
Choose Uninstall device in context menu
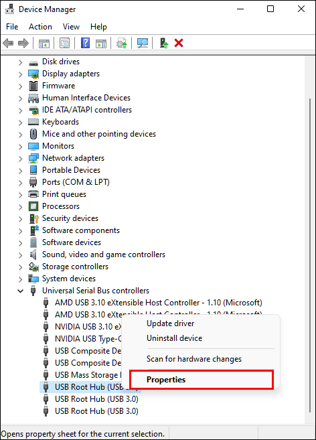coord(174,338)
